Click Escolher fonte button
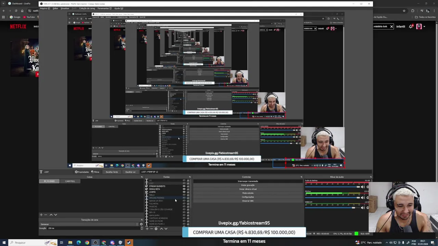Viewport: 438px width, 246px height. click(112, 172)
